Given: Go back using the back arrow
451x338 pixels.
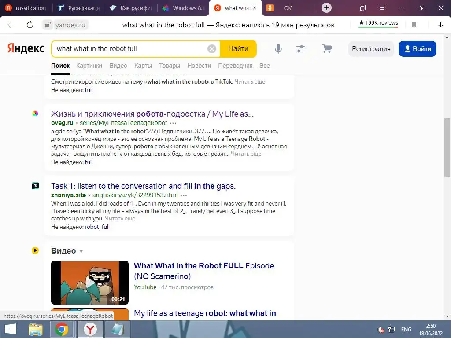Looking at the screenshot, I should (x=11, y=25).
